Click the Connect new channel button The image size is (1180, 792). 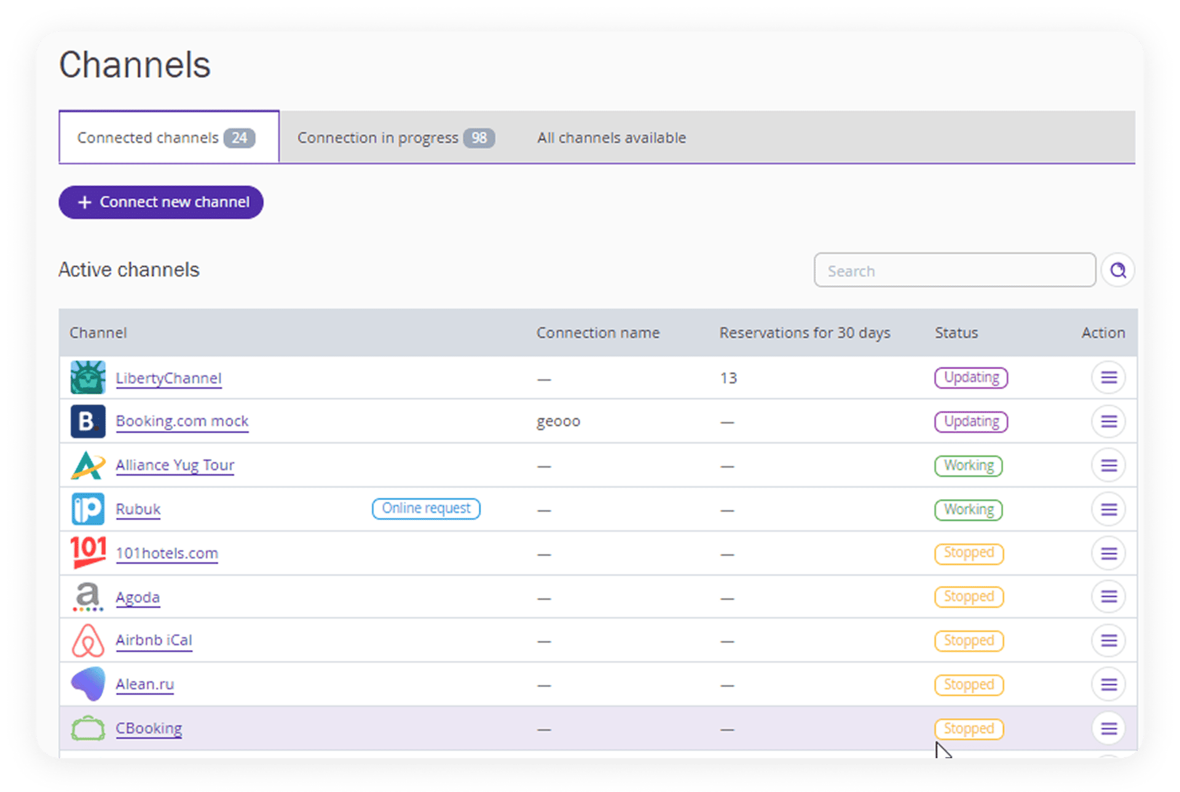[161, 202]
